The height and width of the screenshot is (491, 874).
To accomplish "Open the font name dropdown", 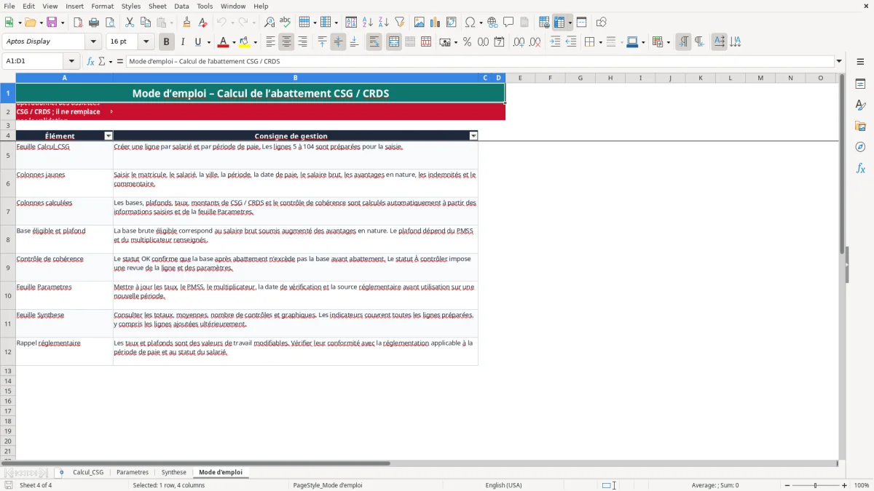I will coord(93,42).
